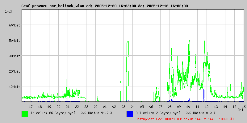Click hour label 06 on the time axis
The image size is (247, 123).
[151, 107]
